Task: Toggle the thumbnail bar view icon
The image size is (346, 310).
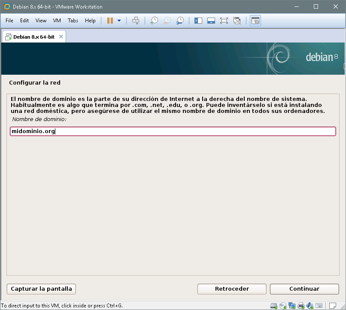Action: (x=211, y=21)
